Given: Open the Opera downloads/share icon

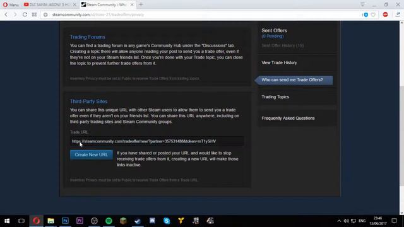Looking at the screenshot, I should 398,15.
